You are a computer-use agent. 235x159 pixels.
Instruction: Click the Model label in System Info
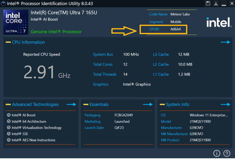[166, 121]
